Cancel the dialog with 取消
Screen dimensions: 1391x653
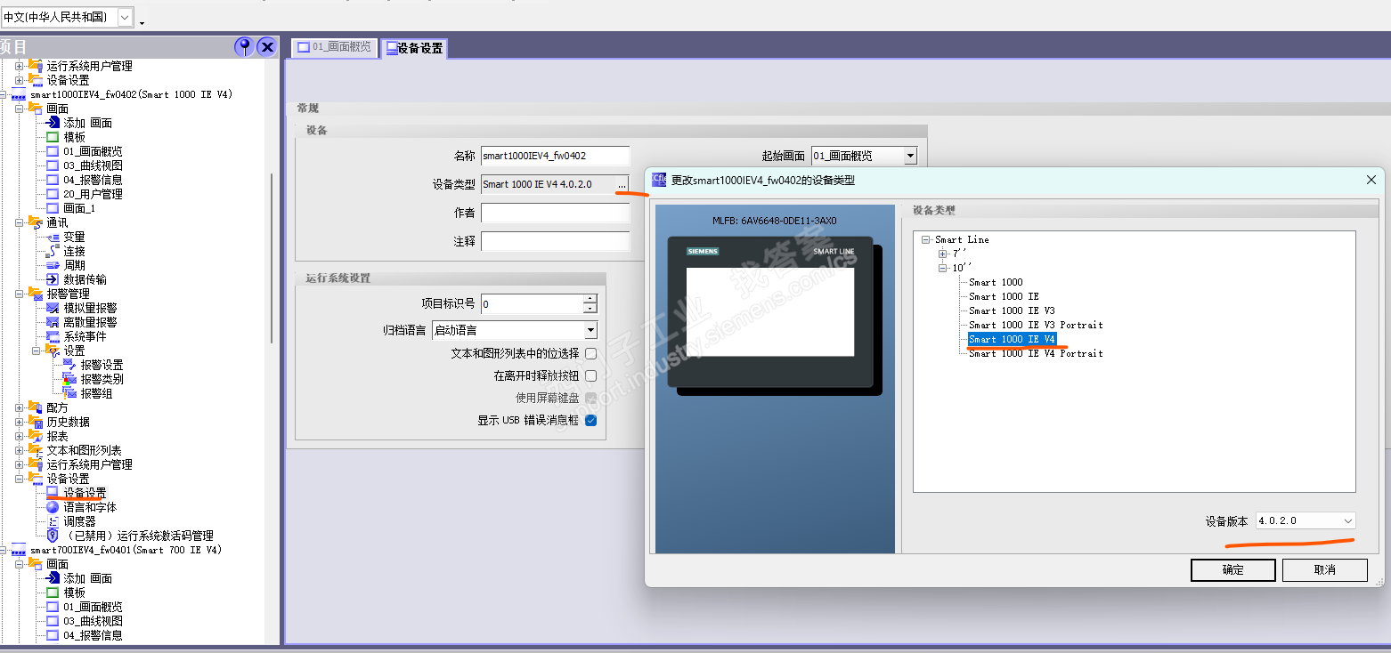pos(1324,570)
